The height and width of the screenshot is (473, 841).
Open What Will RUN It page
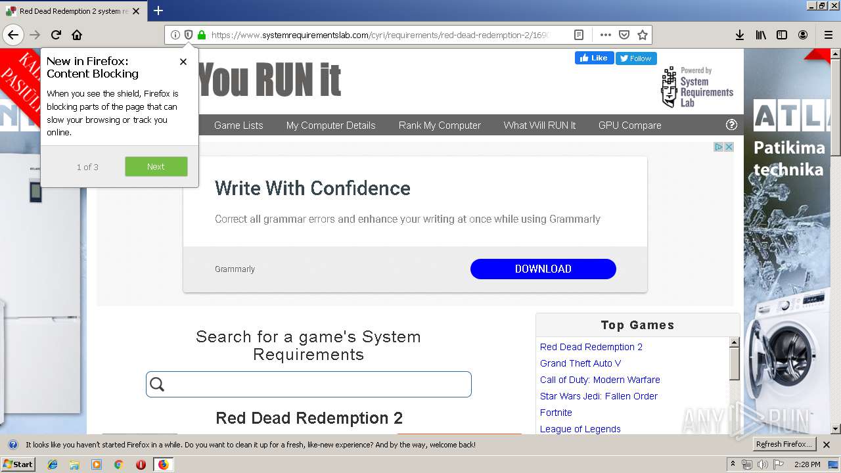click(539, 125)
